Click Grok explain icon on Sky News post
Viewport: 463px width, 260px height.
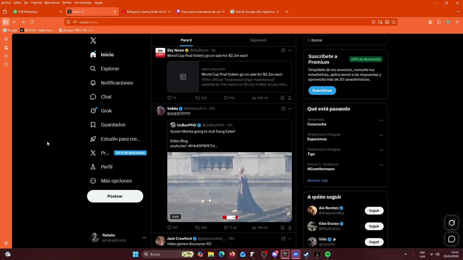tap(283, 51)
